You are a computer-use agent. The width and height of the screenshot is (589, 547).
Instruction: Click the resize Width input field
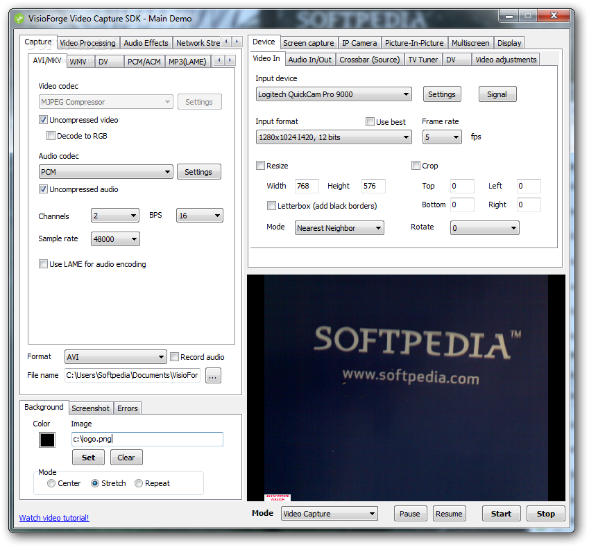pyautogui.click(x=307, y=186)
